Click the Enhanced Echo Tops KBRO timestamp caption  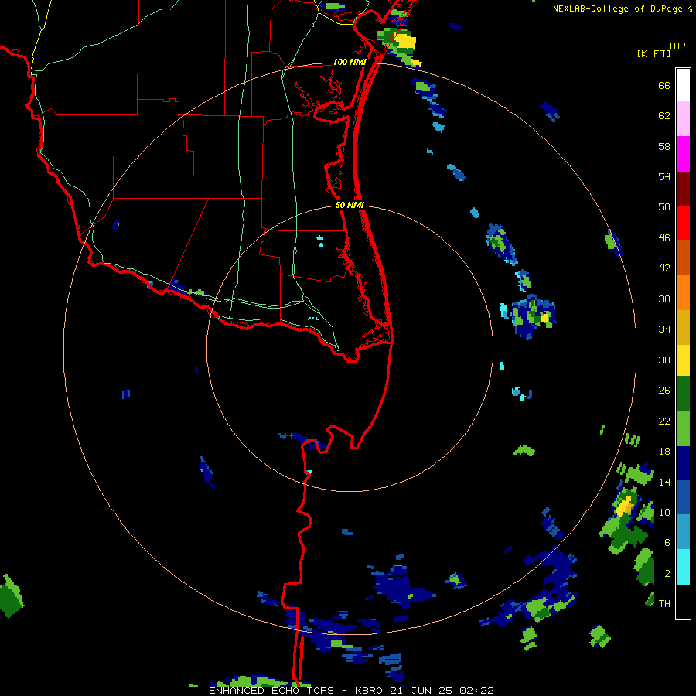351,691
